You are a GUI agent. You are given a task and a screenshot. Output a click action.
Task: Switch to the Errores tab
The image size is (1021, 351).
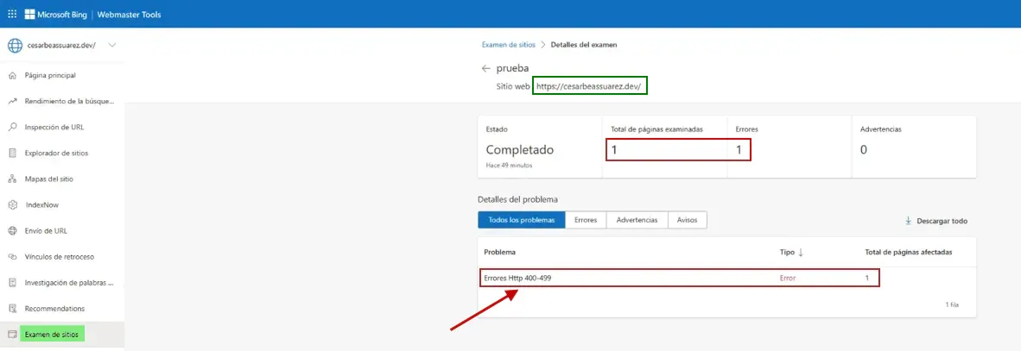(x=586, y=220)
